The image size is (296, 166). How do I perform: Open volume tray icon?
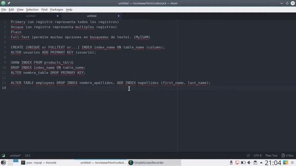[x=249, y=163]
